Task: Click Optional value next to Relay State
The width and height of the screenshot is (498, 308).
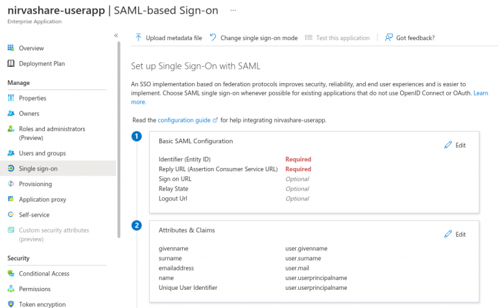Action: [x=297, y=189]
